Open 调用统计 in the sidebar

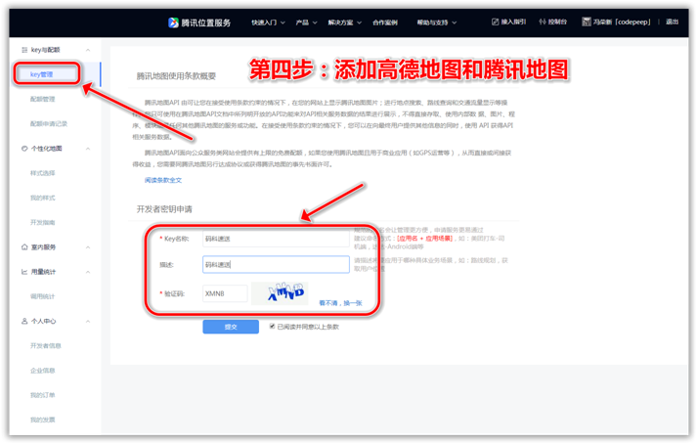point(43,296)
